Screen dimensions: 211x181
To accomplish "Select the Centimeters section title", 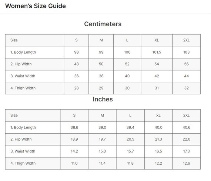I will [103, 24].
